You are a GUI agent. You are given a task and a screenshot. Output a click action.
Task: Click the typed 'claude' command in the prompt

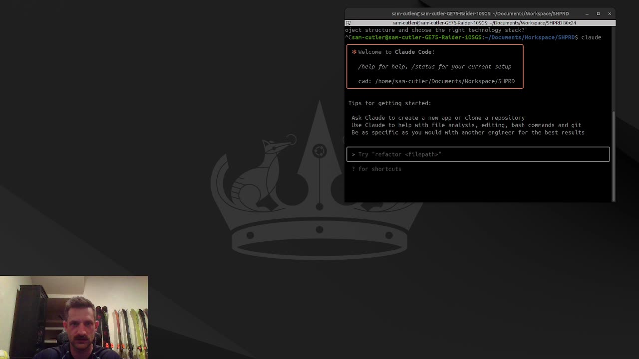click(591, 37)
